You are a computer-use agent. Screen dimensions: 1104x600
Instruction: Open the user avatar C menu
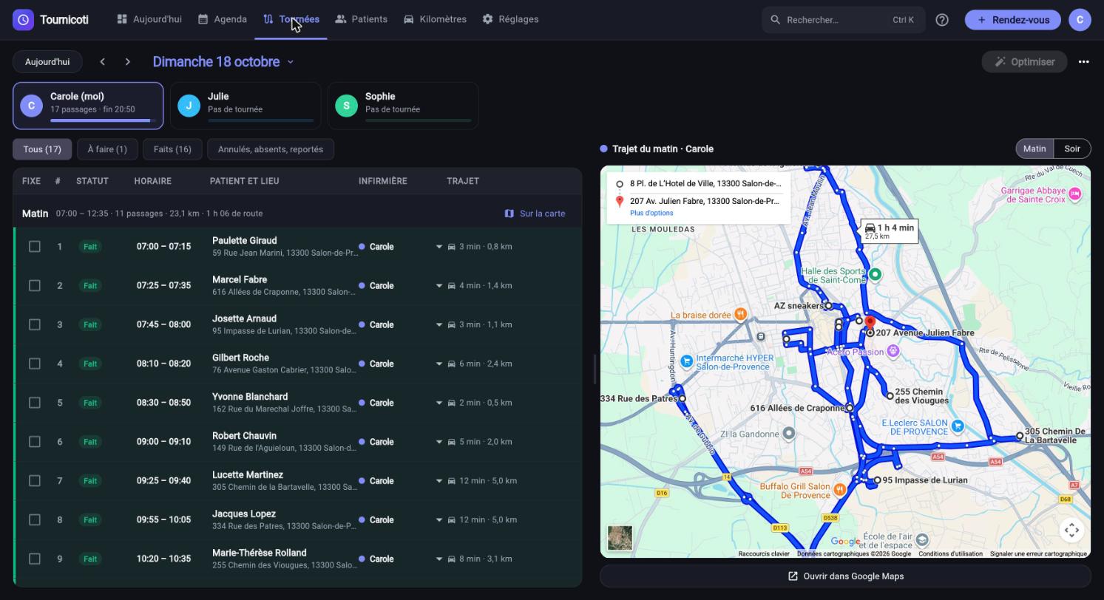pos(1080,20)
